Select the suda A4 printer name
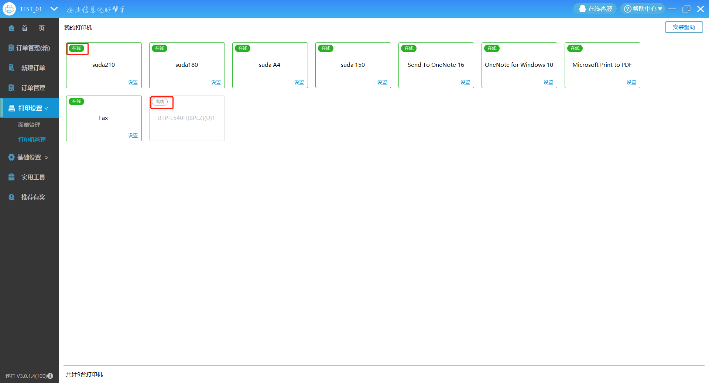The height and width of the screenshot is (383, 709). (270, 65)
